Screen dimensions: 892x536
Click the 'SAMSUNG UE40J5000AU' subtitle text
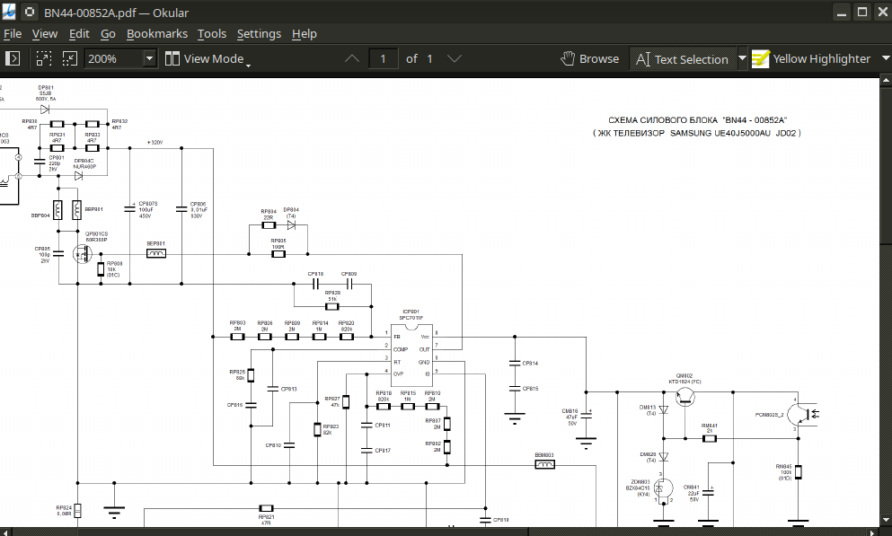pos(720,133)
